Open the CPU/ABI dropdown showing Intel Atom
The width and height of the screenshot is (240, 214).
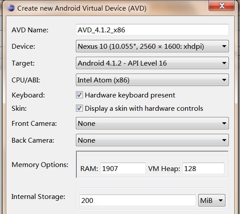point(152,80)
